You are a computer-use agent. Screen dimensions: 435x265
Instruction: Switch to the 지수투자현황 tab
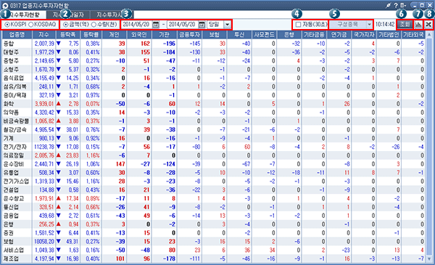tap(23, 15)
